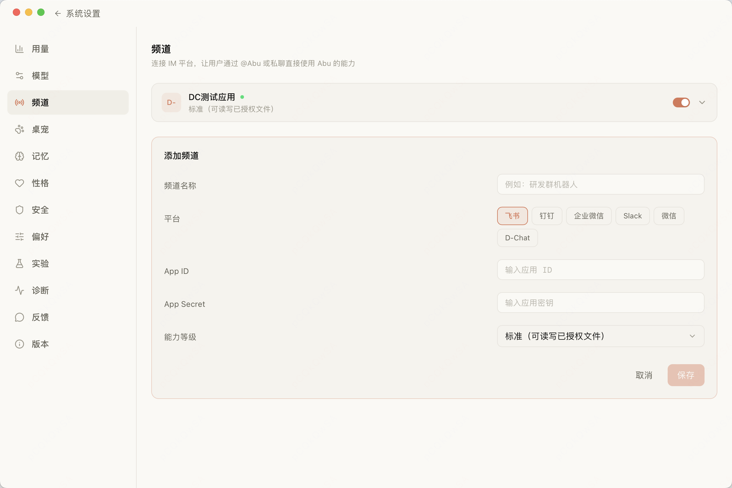Image resolution: width=732 pixels, height=488 pixels.
Task: Click 取消 to cancel adding channel
Action: coord(644,375)
